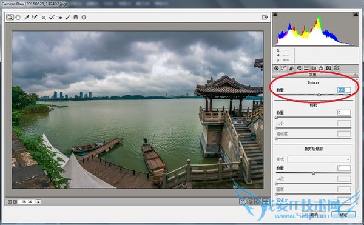
Task: Click the lake photo preview image
Action: (x=138, y=110)
